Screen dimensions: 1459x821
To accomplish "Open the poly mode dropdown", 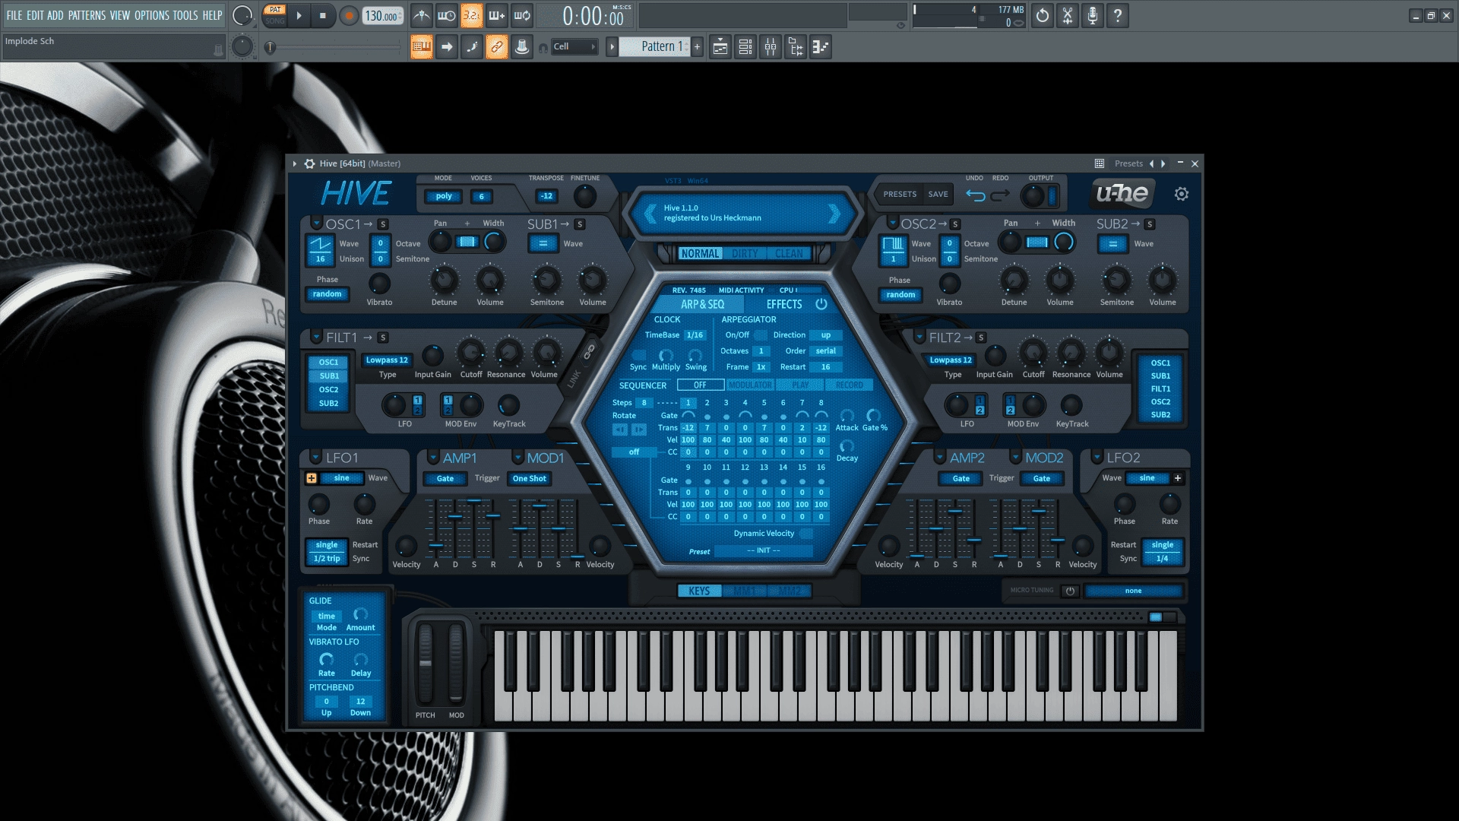I will 444,196.
